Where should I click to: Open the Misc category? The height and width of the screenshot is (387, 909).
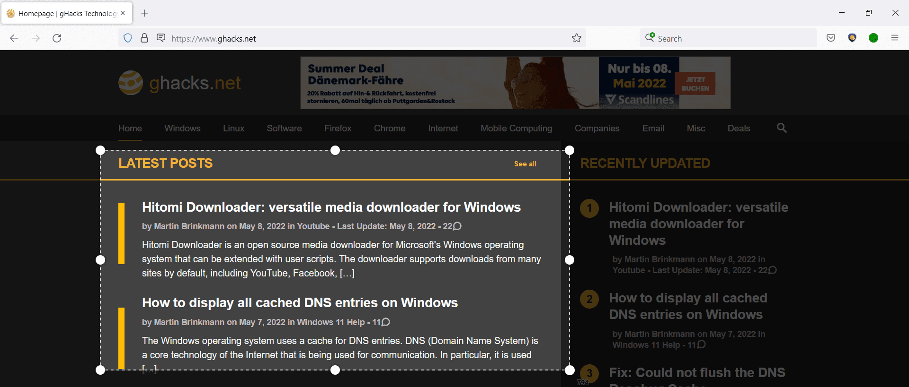pyautogui.click(x=696, y=129)
